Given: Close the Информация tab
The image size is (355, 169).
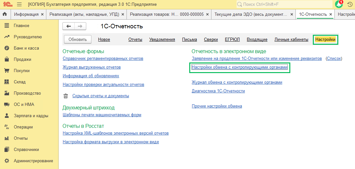Looking at the screenshot, I should 42,14.
